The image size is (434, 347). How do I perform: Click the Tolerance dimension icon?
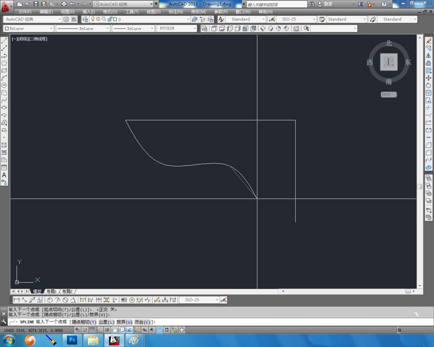click(124, 300)
